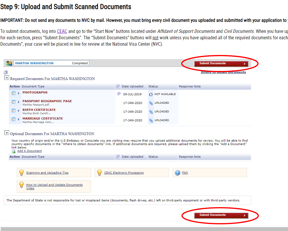Click the applicant people icon beside Martha Washington
288x231 pixels.
(x=9, y=63)
